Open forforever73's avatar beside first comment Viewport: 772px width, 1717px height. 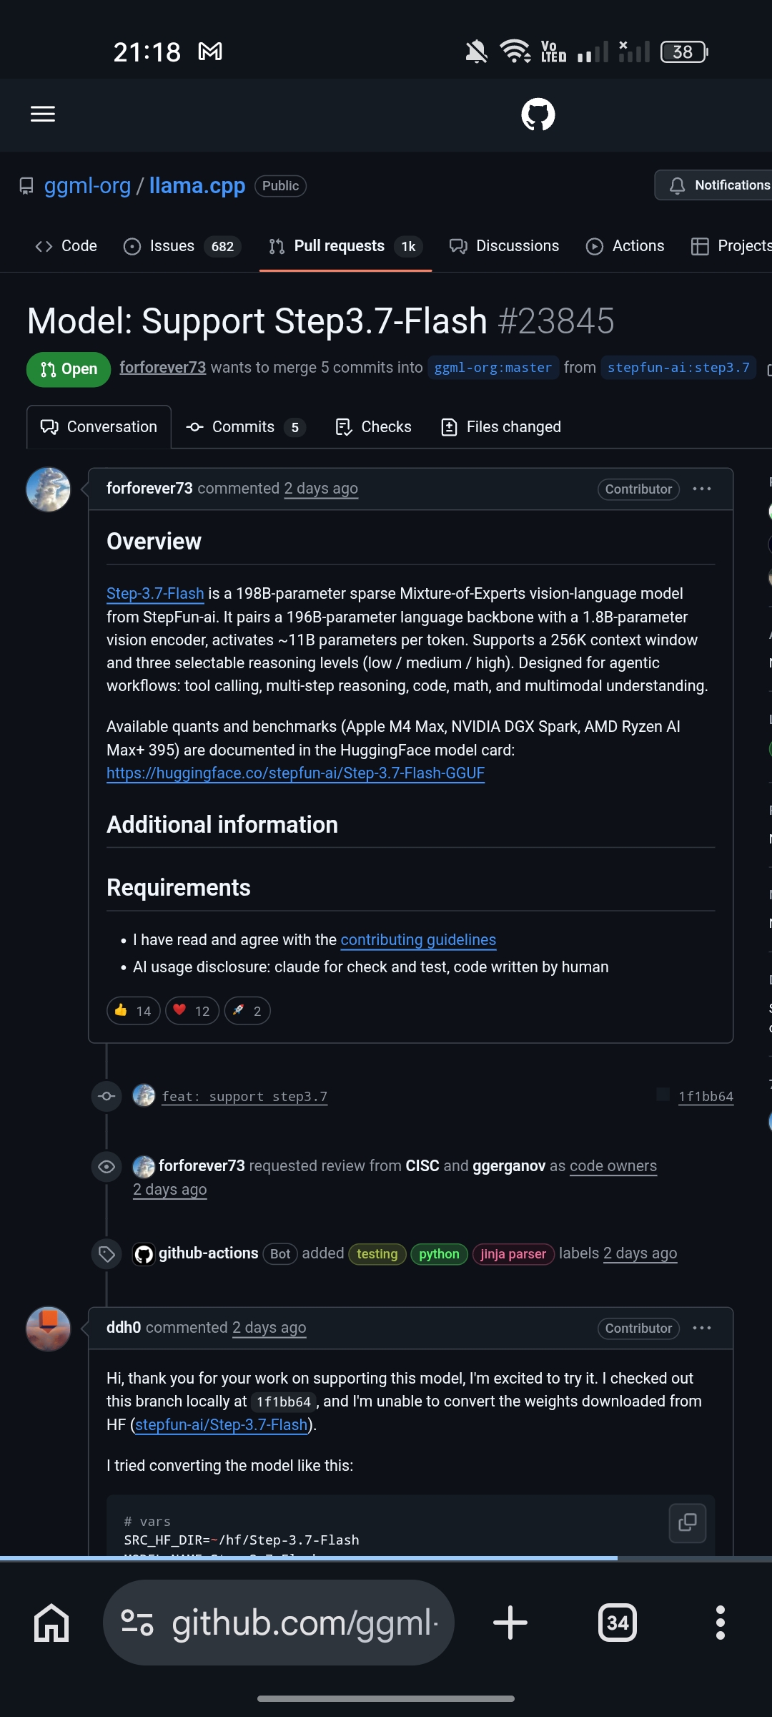pyautogui.click(x=49, y=489)
